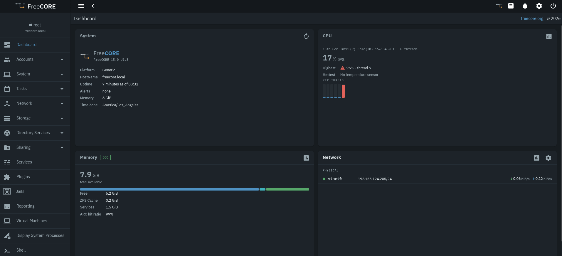Viewport: 562px width, 256px height.
Task: Click the ECC badge in Memory card
Action: point(105,158)
